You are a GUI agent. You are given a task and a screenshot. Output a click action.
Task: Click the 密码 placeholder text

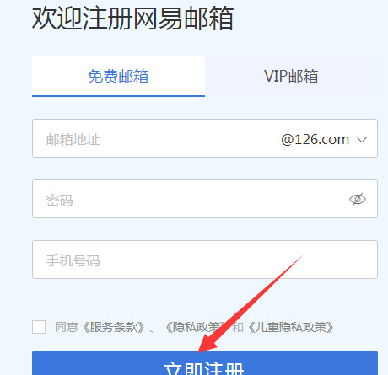60,201
